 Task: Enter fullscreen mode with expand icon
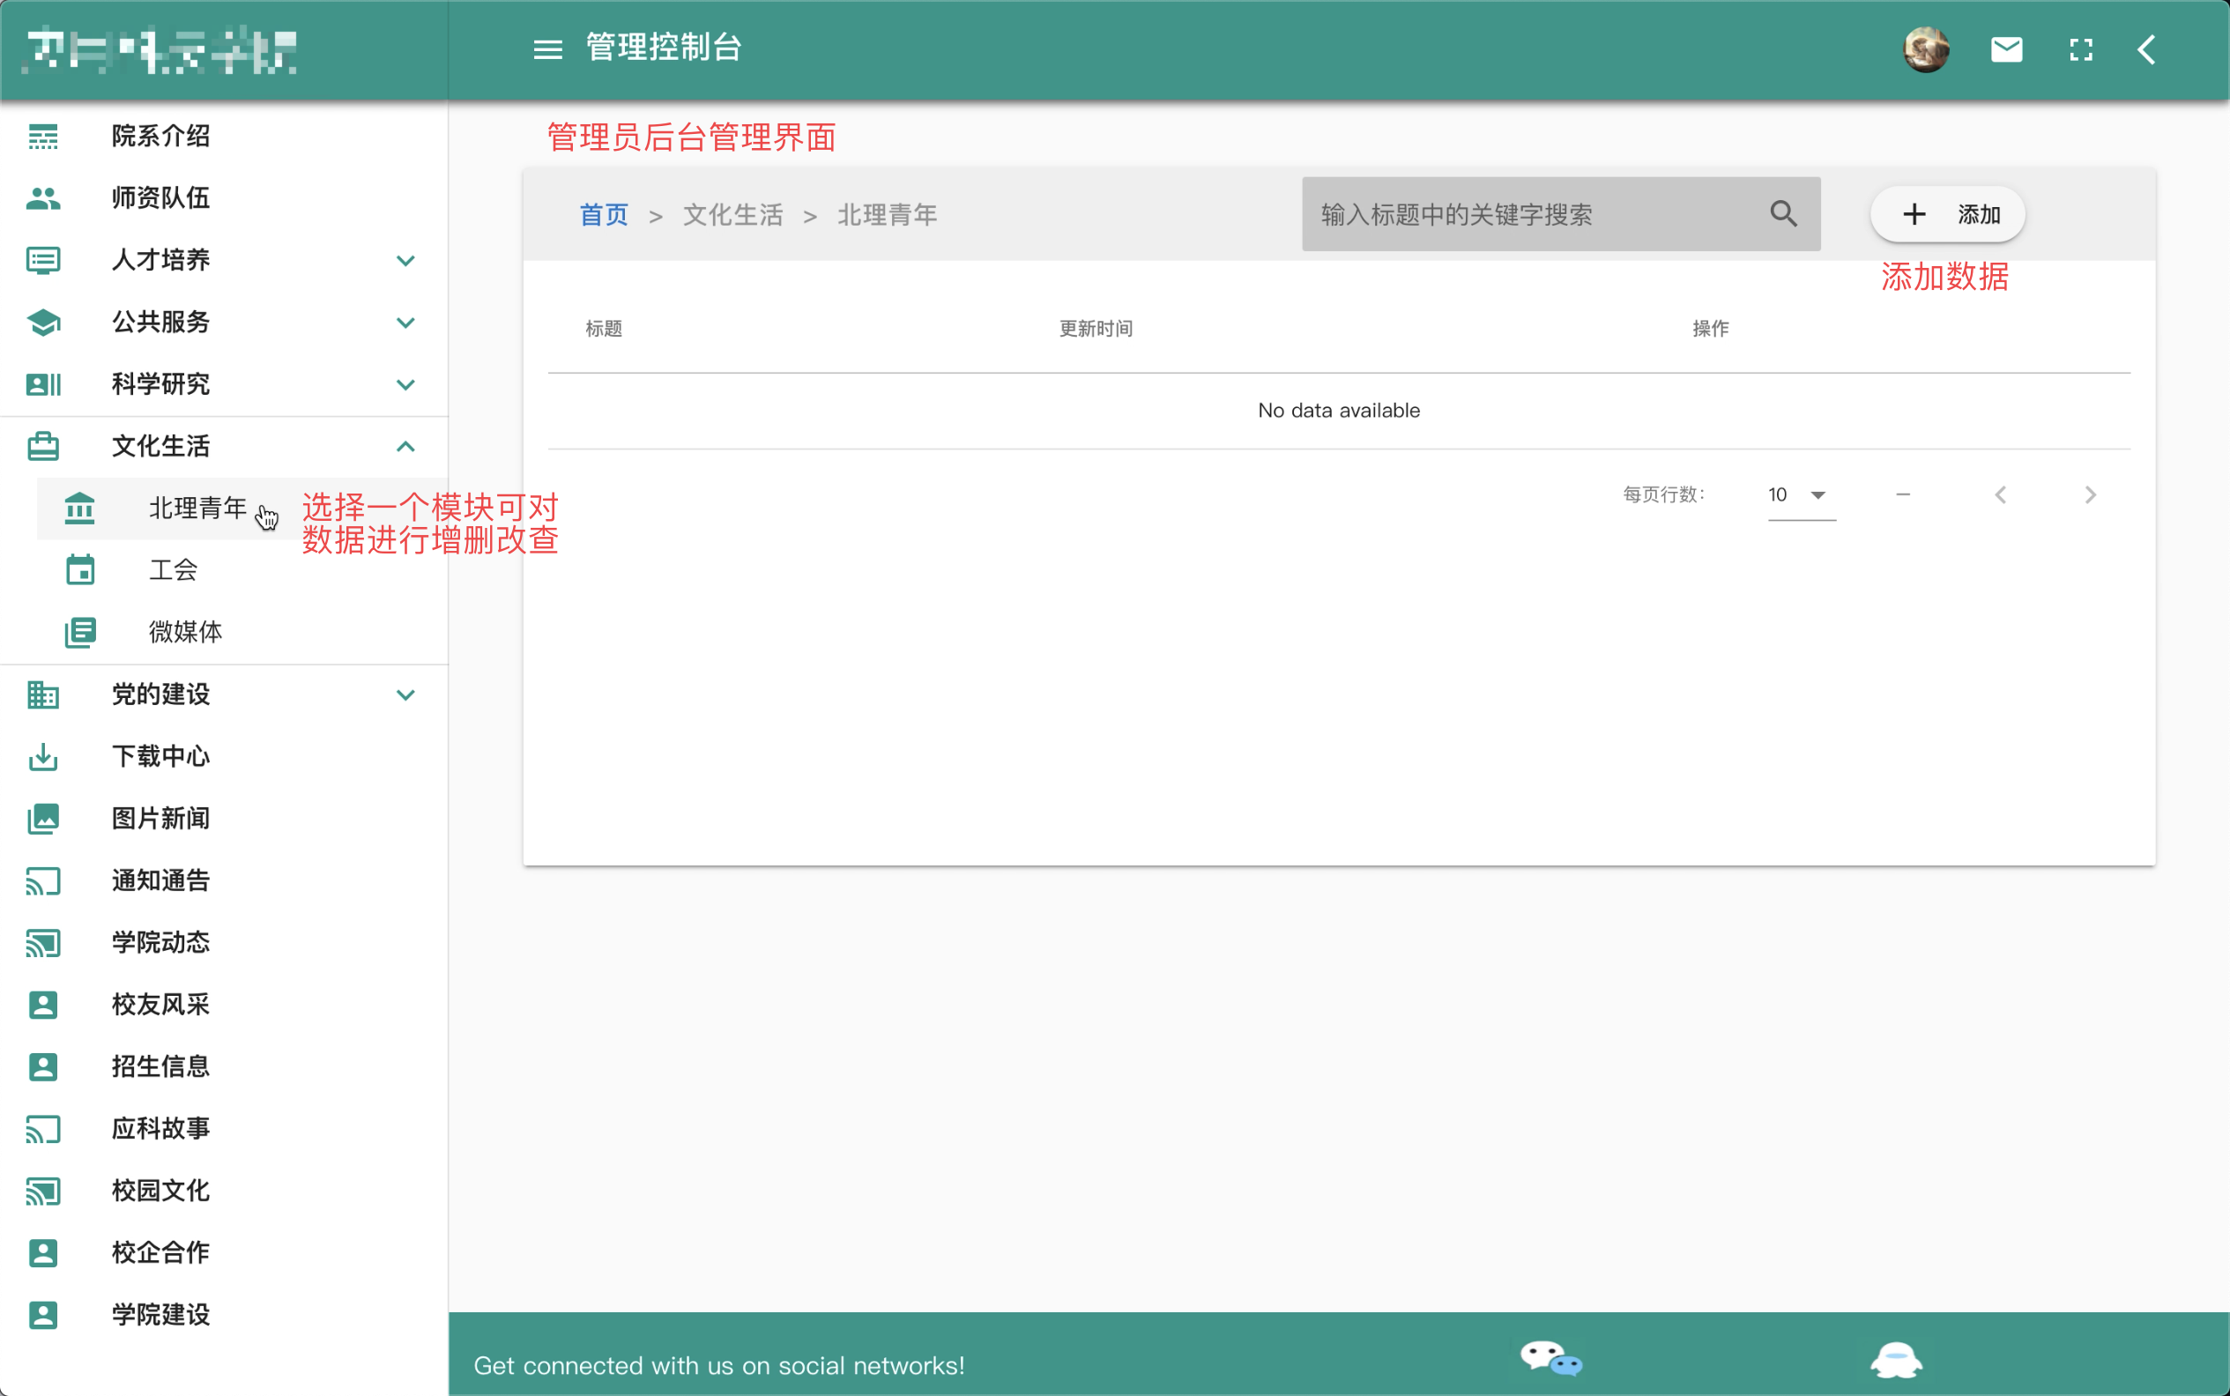point(2080,49)
